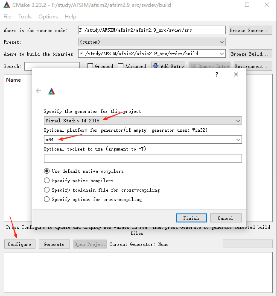Minimize the CMake window

[228, 5]
